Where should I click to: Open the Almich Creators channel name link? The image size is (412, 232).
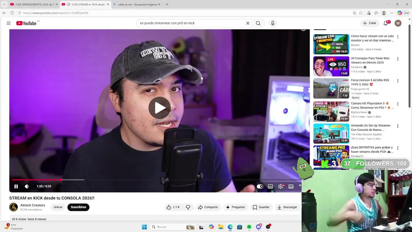[33, 205]
